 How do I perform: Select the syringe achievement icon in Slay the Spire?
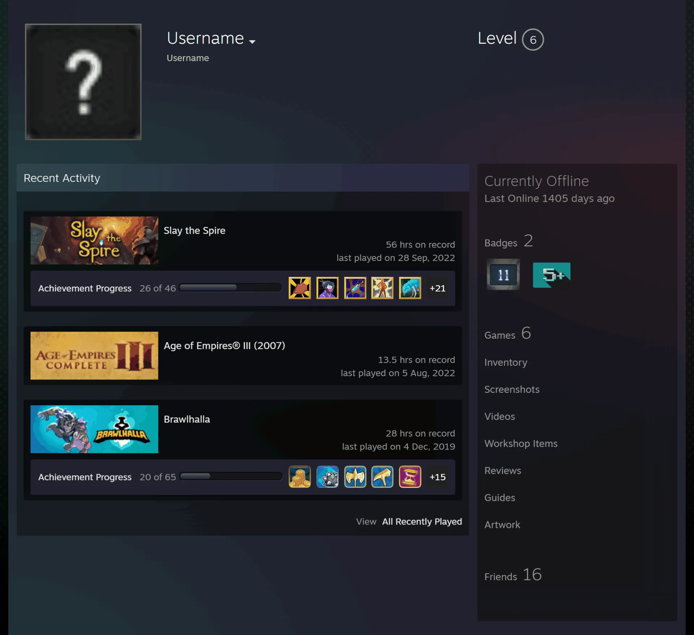point(355,288)
